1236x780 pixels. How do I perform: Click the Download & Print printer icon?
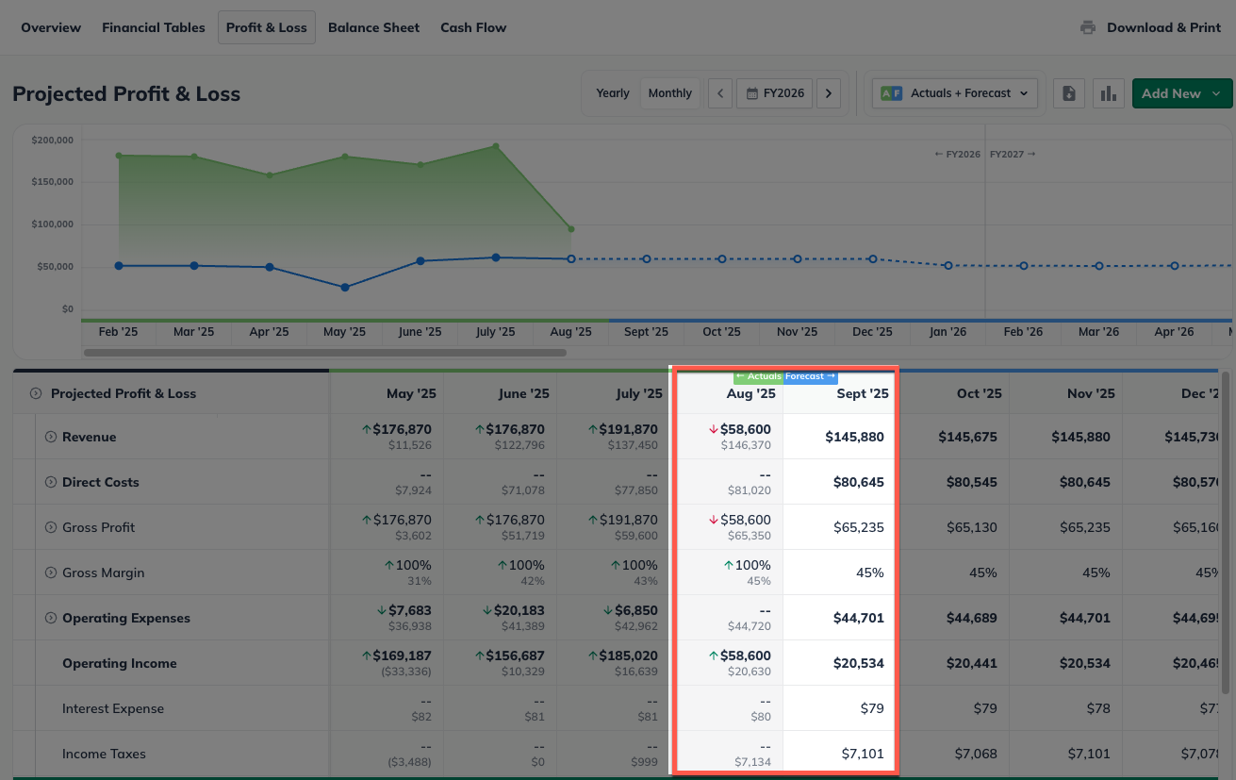coord(1088,27)
